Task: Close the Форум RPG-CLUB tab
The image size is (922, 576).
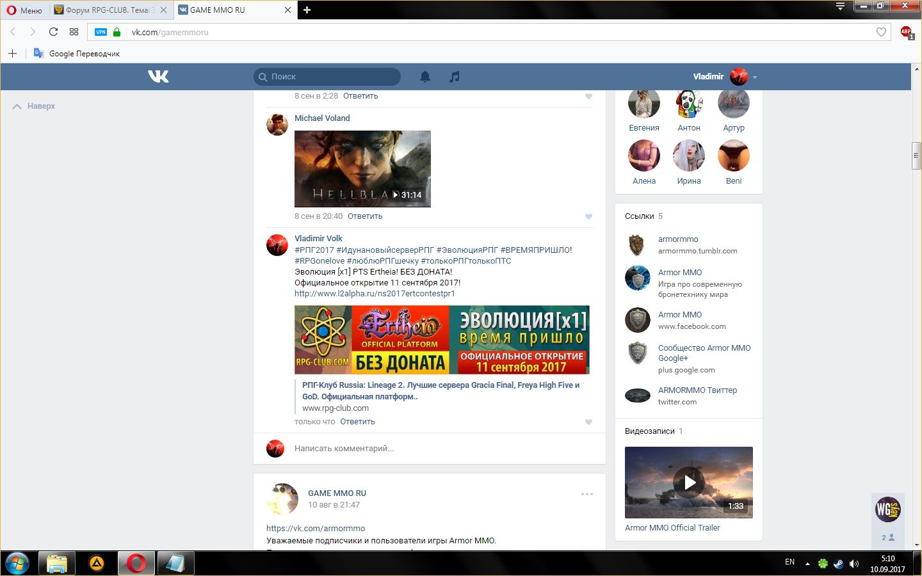Action: (x=164, y=10)
